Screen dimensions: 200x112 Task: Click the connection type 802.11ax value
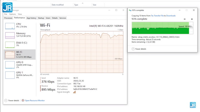click(77, 84)
